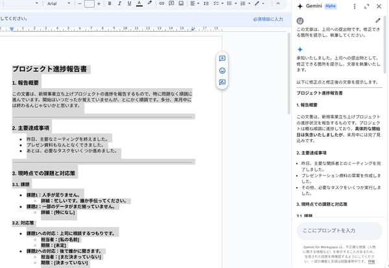Click the subheading 3.1. 課題 in document

21,184
